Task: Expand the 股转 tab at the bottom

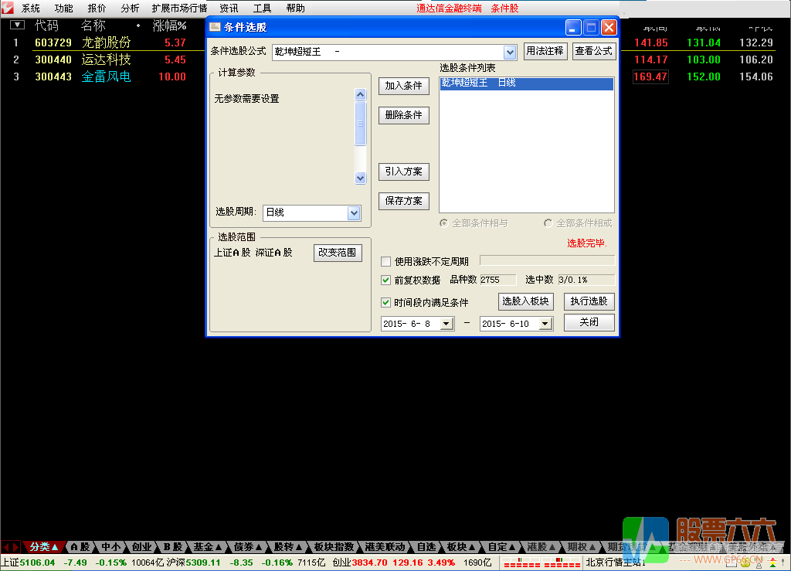Action: [x=287, y=547]
